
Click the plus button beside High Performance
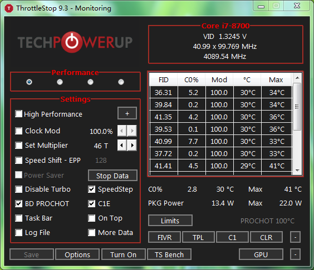(127, 113)
